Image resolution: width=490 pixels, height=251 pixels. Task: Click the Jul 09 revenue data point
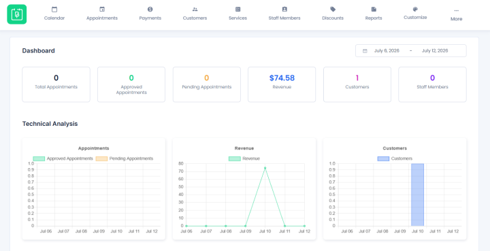tap(245, 226)
